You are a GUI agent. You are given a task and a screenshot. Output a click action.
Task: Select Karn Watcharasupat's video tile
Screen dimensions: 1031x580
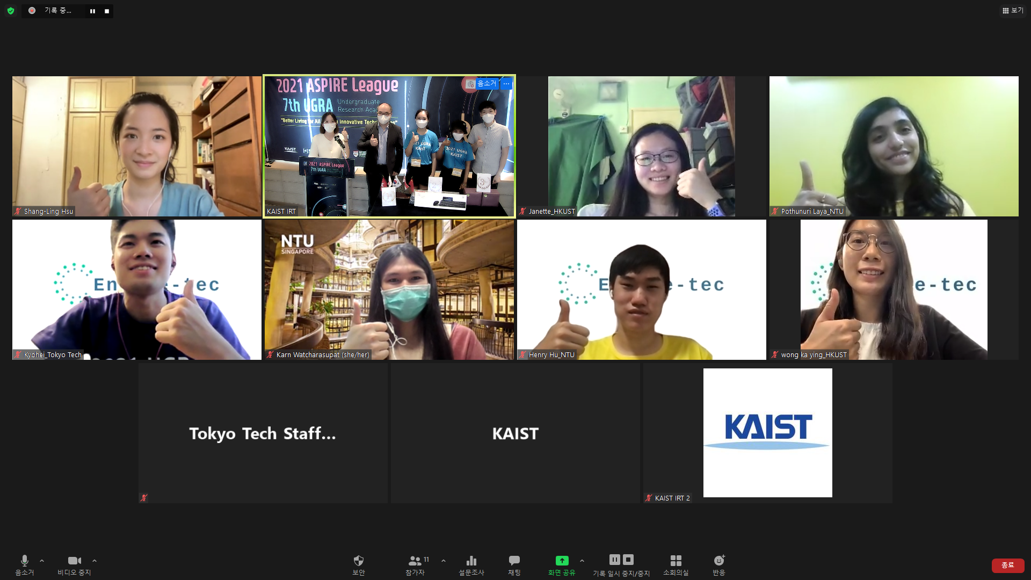click(389, 289)
